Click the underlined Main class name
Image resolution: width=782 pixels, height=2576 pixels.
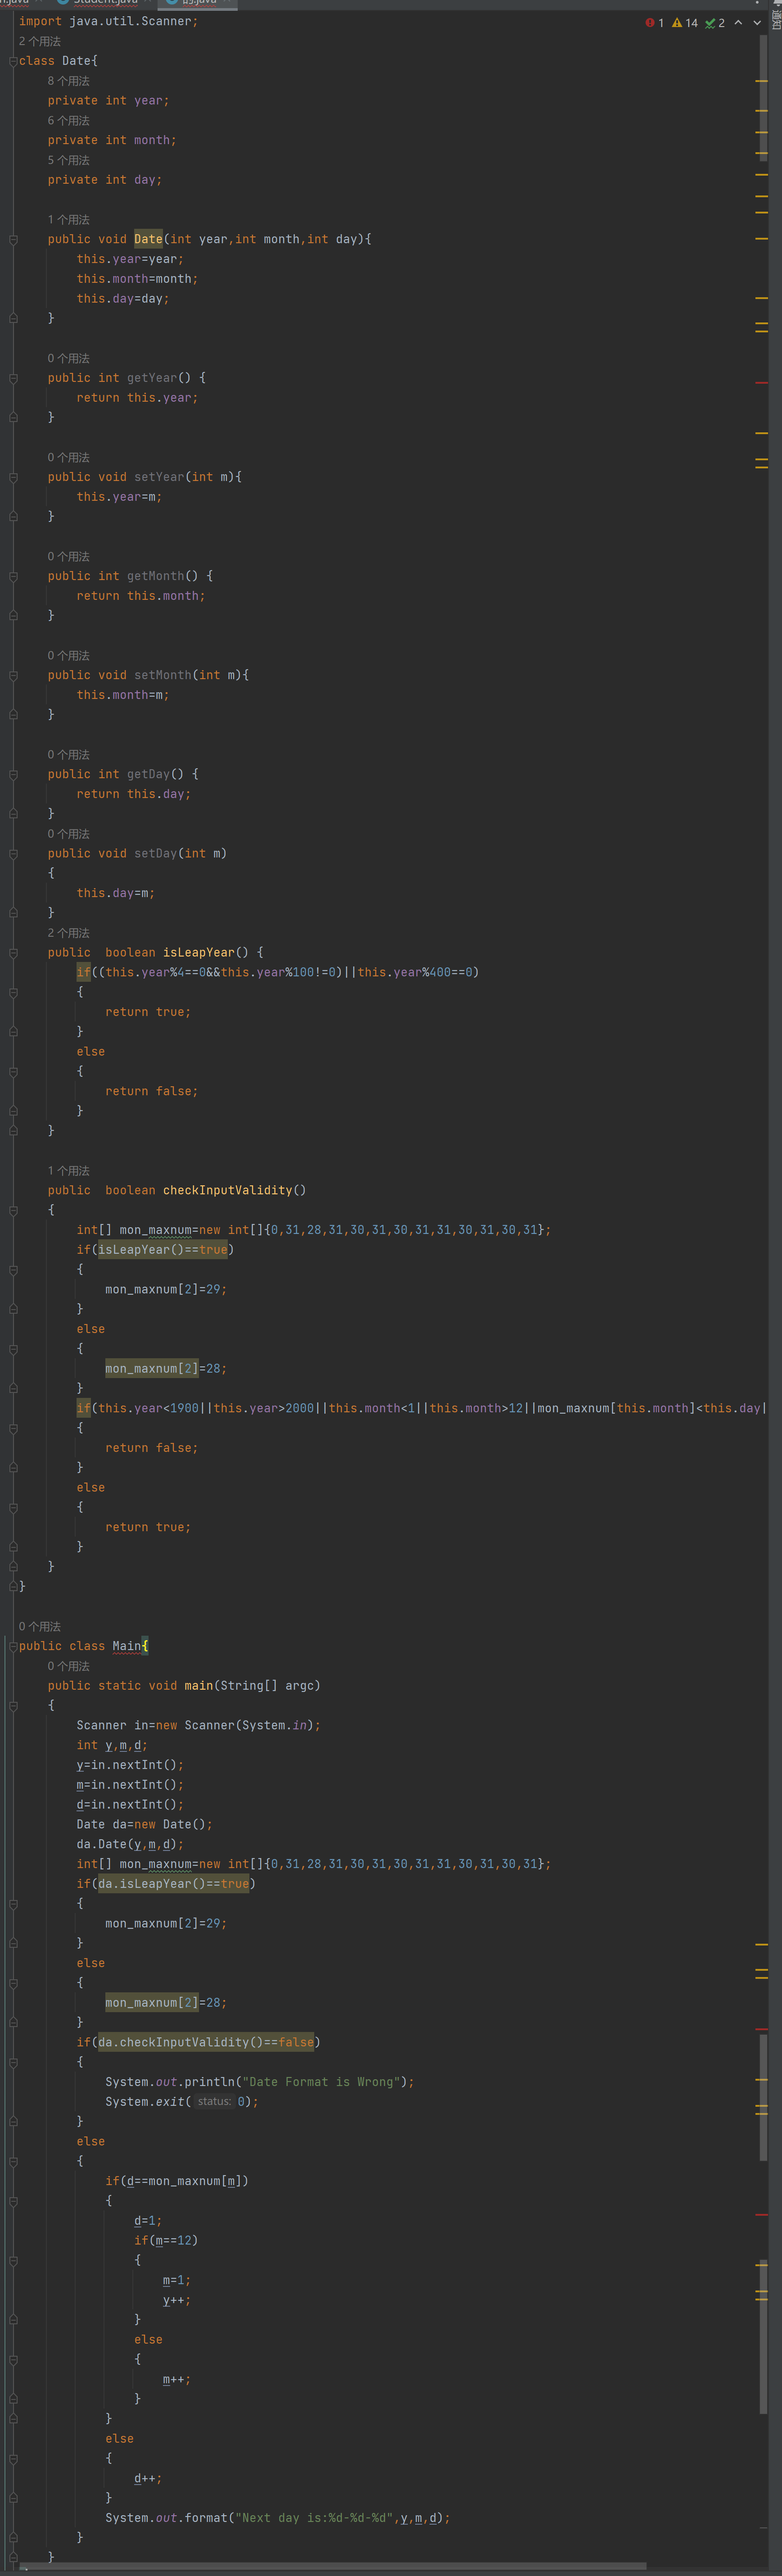click(x=126, y=1646)
